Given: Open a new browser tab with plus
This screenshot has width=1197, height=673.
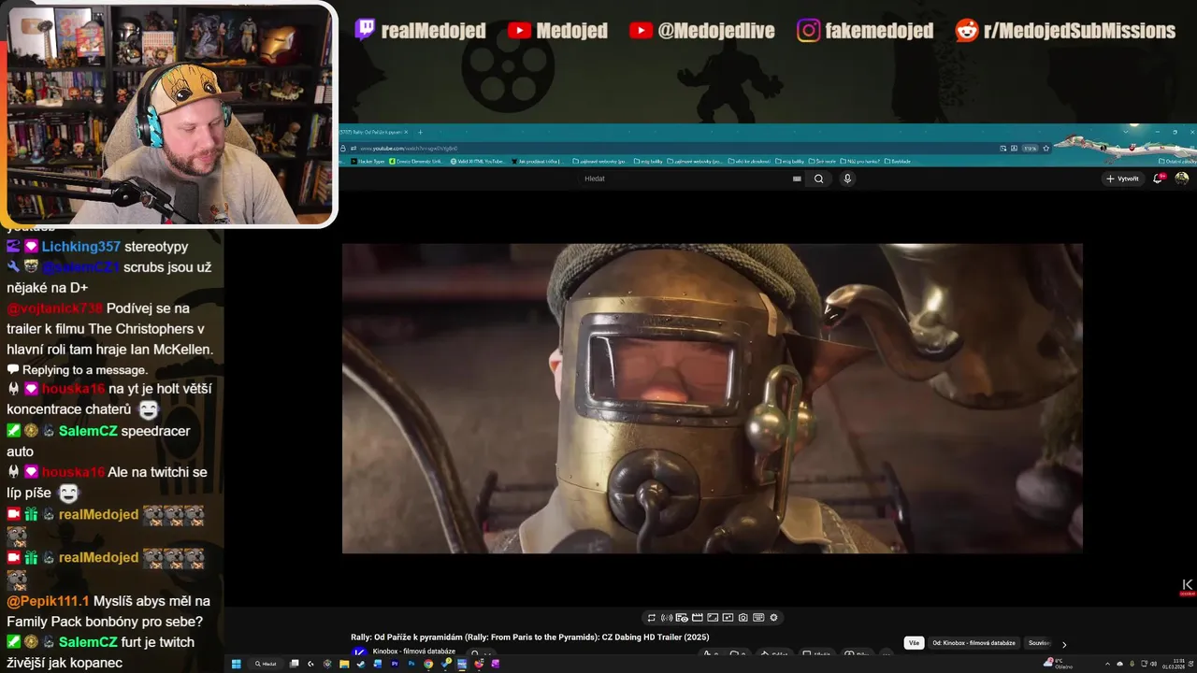Looking at the screenshot, I should (420, 132).
